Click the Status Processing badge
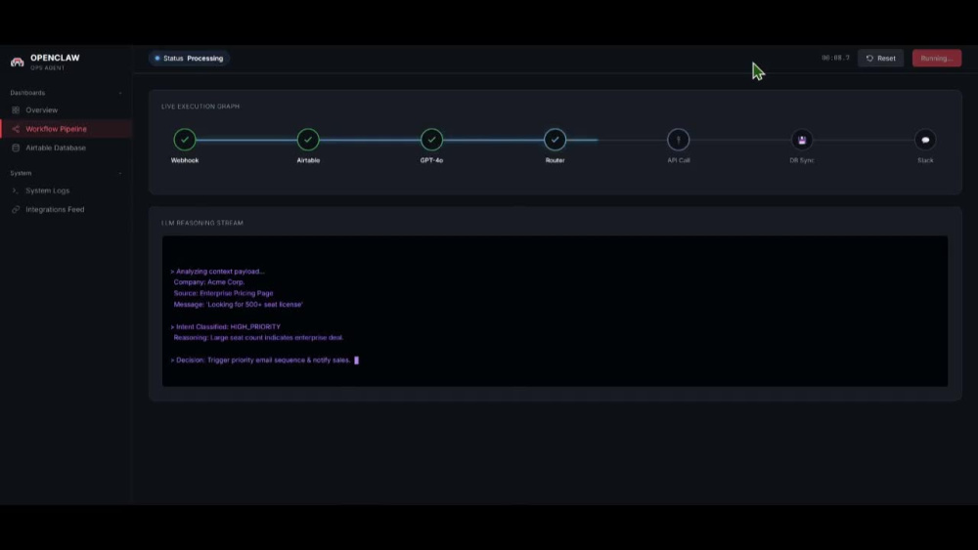This screenshot has width=978, height=550. click(189, 58)
